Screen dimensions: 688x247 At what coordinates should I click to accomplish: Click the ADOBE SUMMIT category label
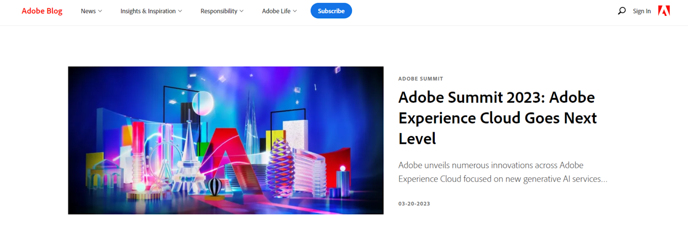click(x=421, y=79)
